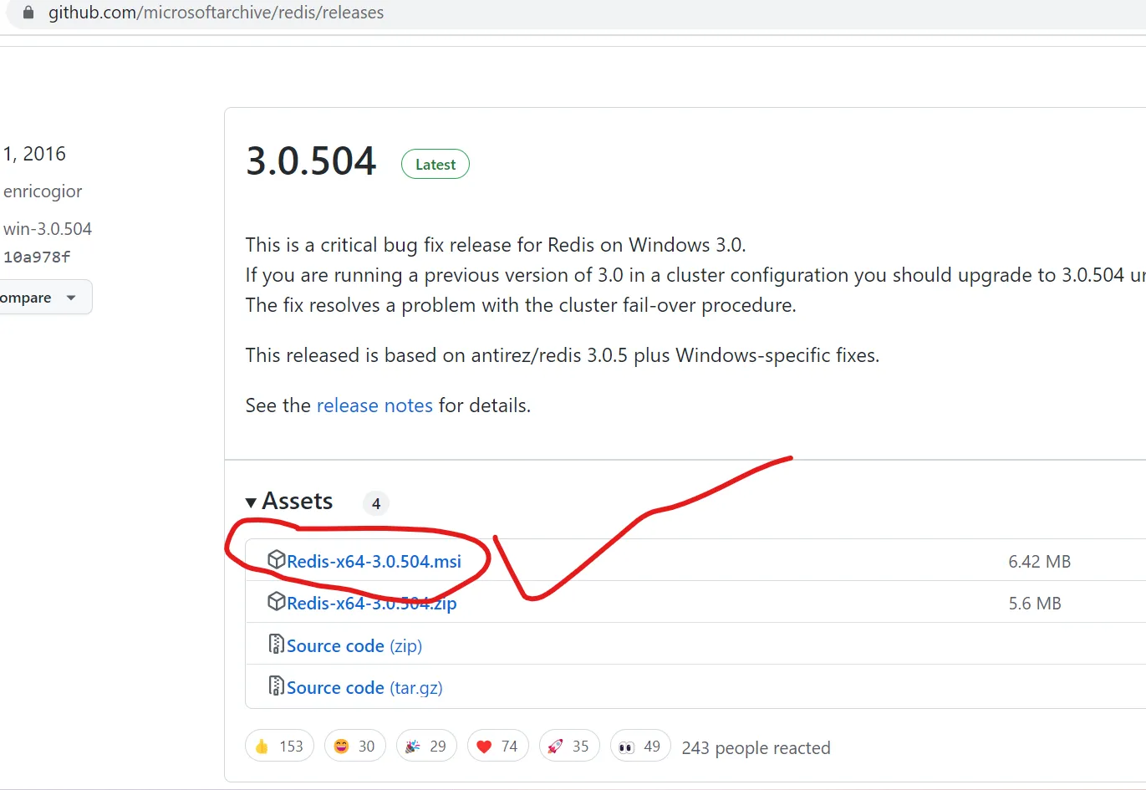Click the package icon beside Redis-x64-3.0.504.zip

coord(276,601)
